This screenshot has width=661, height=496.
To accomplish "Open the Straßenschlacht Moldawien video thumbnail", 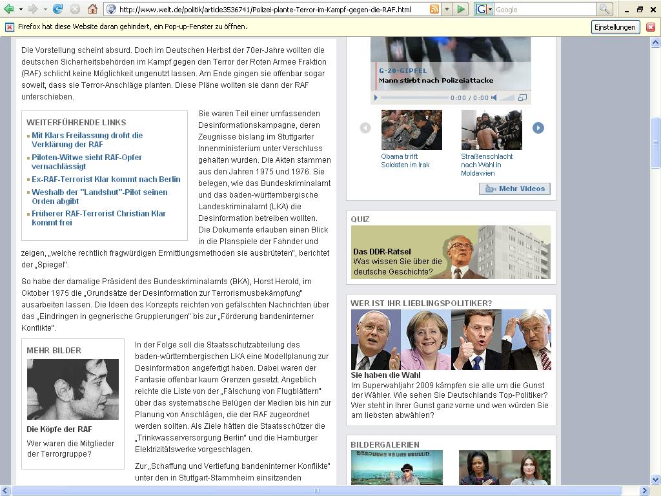I will coord(491,130).
